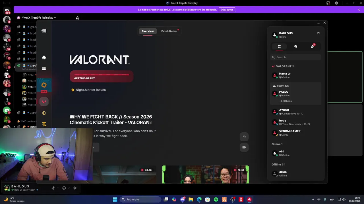Open Microsoft Edge from the taskbar
This screenshot has width=364, height=204.
[x=199, y=199]
